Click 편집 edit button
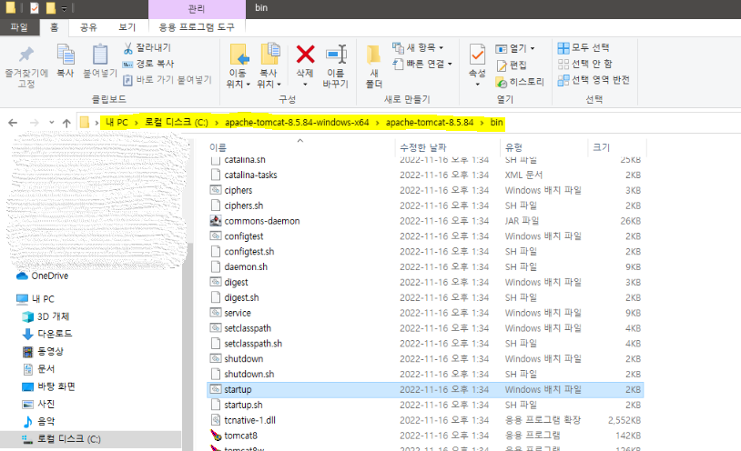The height and width of the screenshot is (451, 741). (512, 65)
